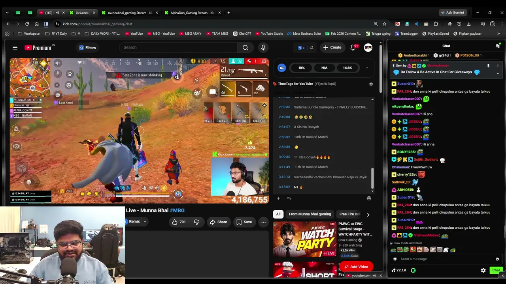This screenshot has width=506, height=284.
Task: Open the #MBG hashtag link
Action: 177,211
